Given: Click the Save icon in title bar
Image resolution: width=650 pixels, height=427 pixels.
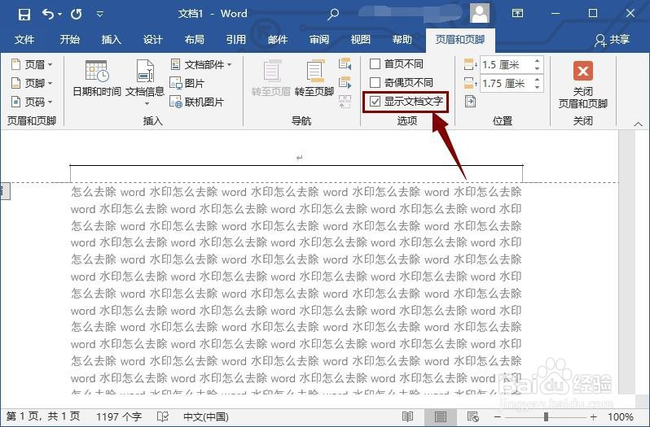Looking at the screenshot, I should point(24,15).
